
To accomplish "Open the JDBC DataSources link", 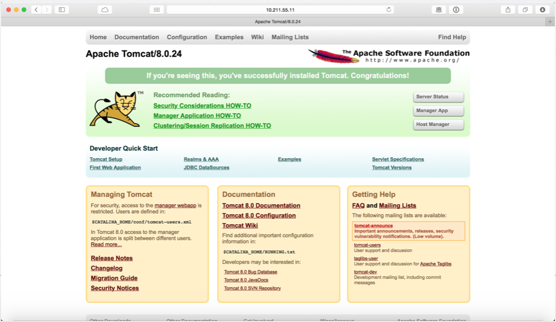I will click(x=206, y=168).
